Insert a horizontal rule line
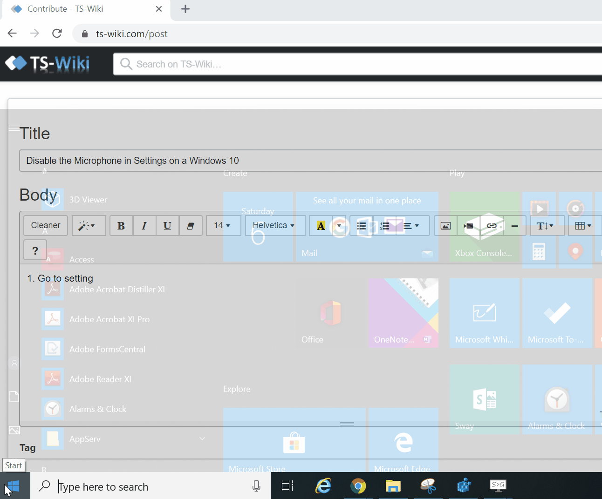Screen dimensions: 602x499 tap(514, 226)
